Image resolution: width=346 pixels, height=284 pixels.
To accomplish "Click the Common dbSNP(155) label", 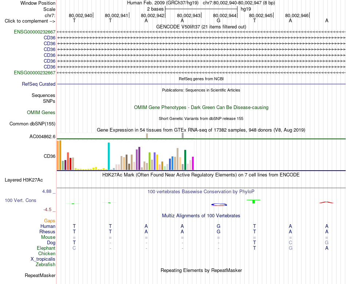I will tap(32, 124).
